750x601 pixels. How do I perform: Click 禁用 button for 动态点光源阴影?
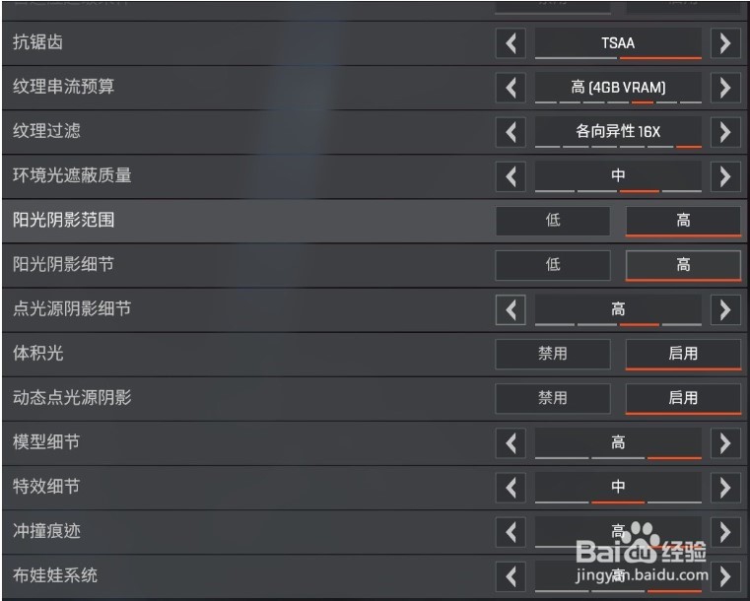(x=553, y=398)
